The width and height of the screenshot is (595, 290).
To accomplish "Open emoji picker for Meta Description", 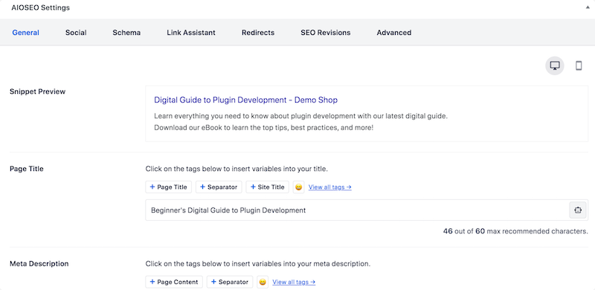I will [x=263, y=282].
